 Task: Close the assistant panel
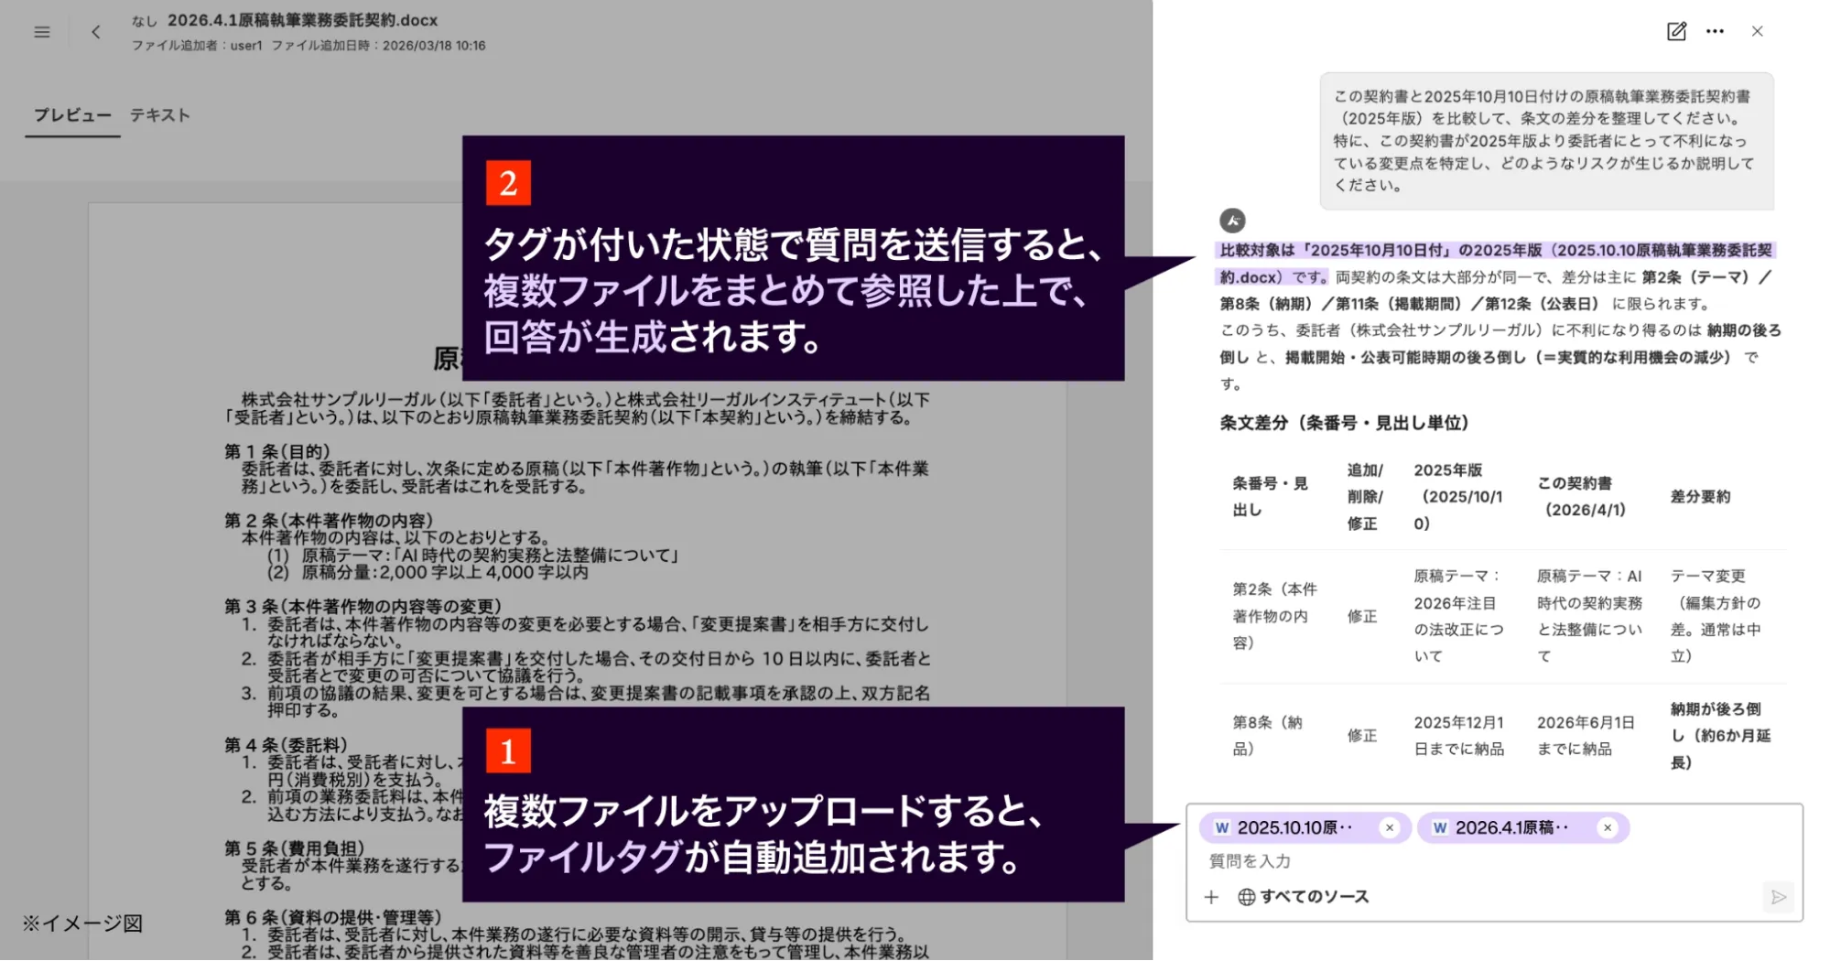[1757, 31]
